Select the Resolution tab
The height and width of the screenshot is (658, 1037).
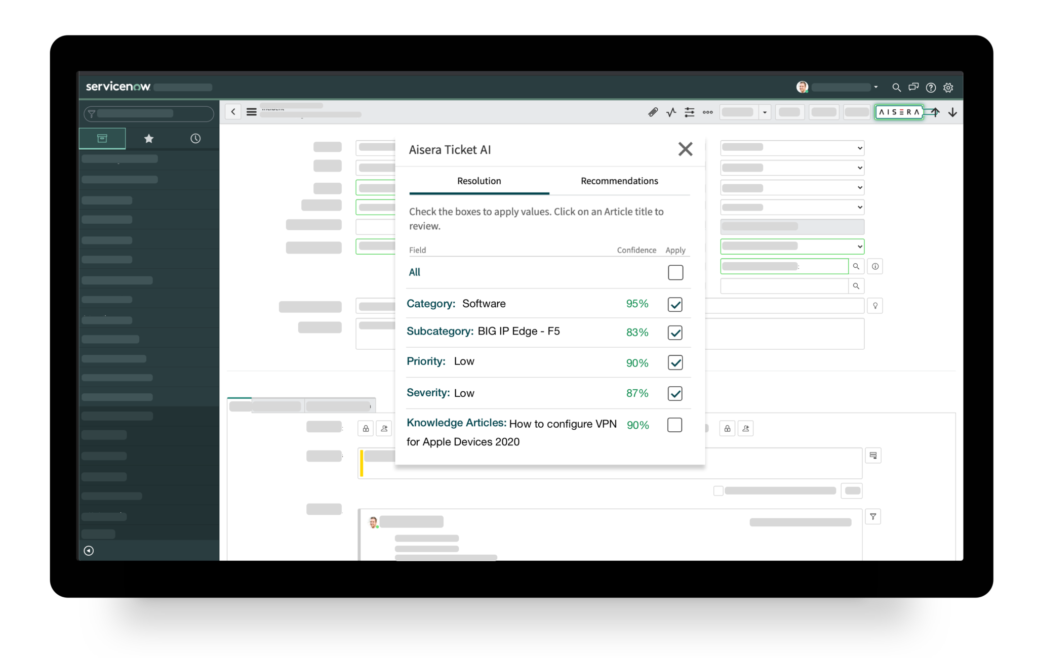click(478, 181)
